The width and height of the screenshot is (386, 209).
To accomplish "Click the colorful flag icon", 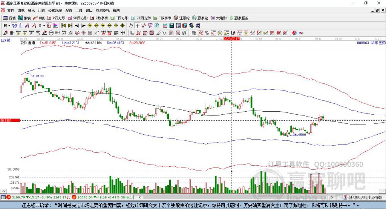I will (x=56, y=26).
